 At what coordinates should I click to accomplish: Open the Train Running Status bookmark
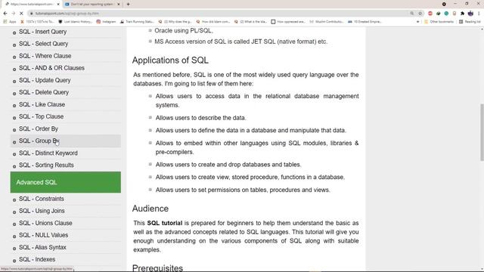(x=137, y=22)
